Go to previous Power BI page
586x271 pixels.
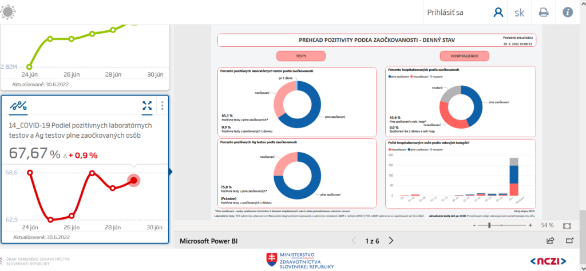pos(354,241)
